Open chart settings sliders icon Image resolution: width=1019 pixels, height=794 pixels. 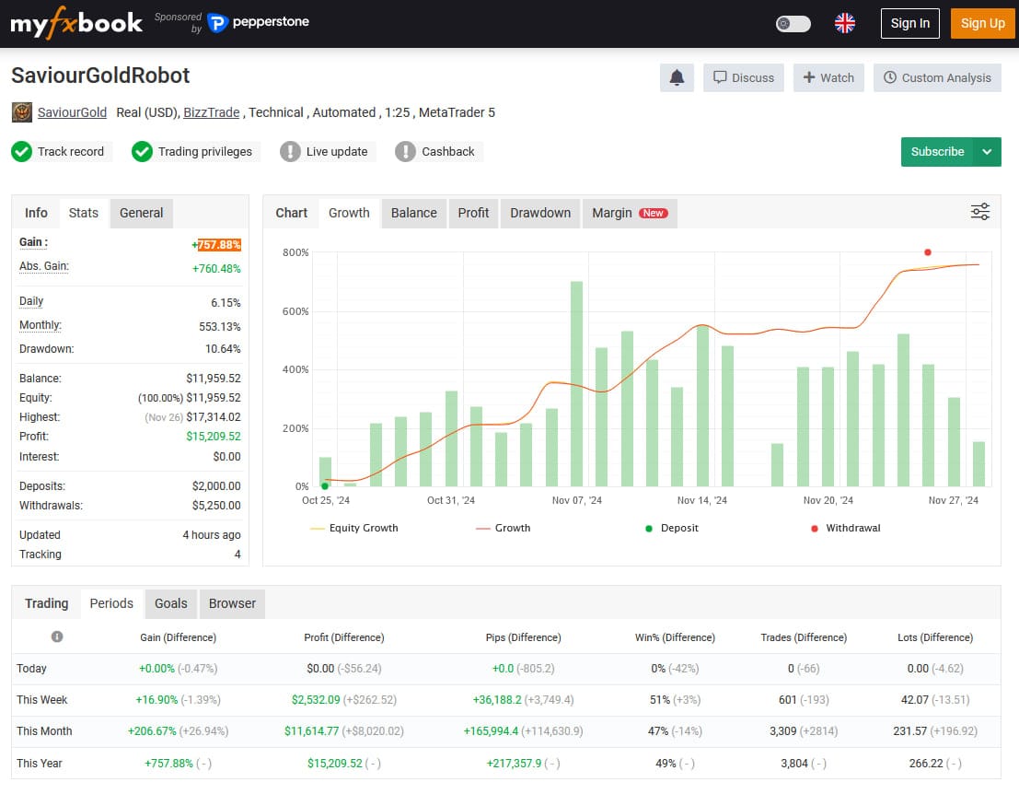tap(980, 212)
